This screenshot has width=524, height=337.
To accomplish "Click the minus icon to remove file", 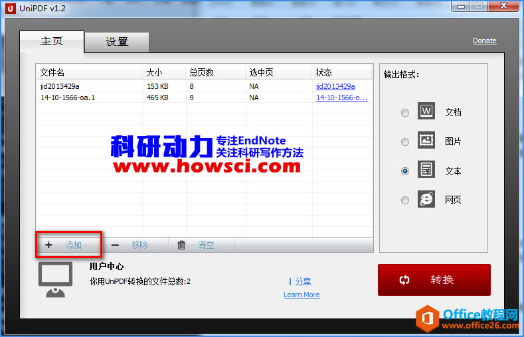I will pyautogui.click(x=115, y=245).
